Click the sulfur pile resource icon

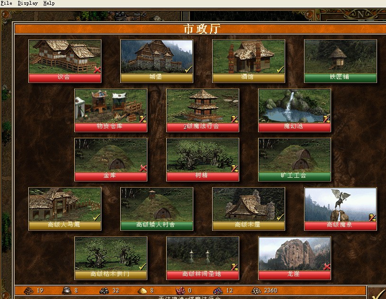[x=142, y=291]
